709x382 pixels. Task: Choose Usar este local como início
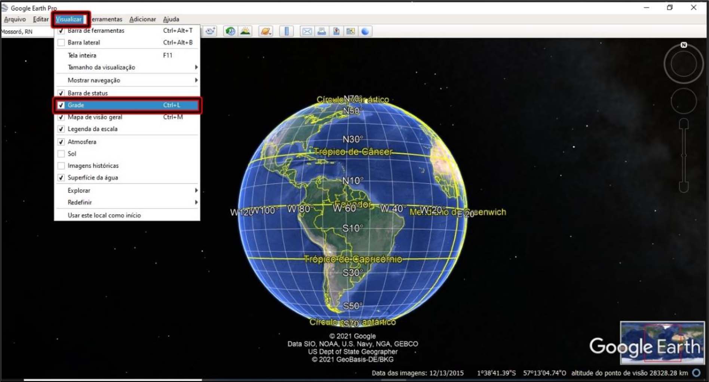[x=127, y=215]
